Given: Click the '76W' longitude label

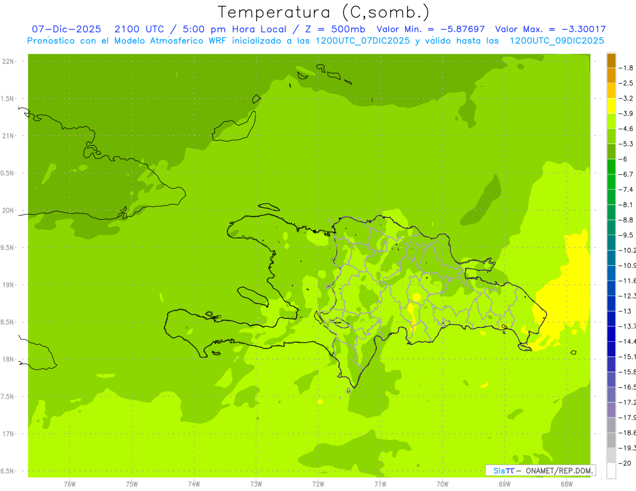Looking at the screenshot, I should pos(69,484).
